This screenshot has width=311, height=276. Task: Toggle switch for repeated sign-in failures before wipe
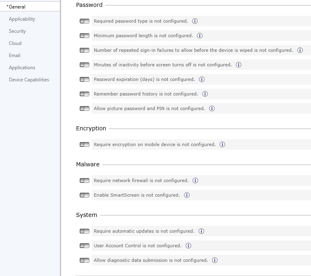[85, 50]
